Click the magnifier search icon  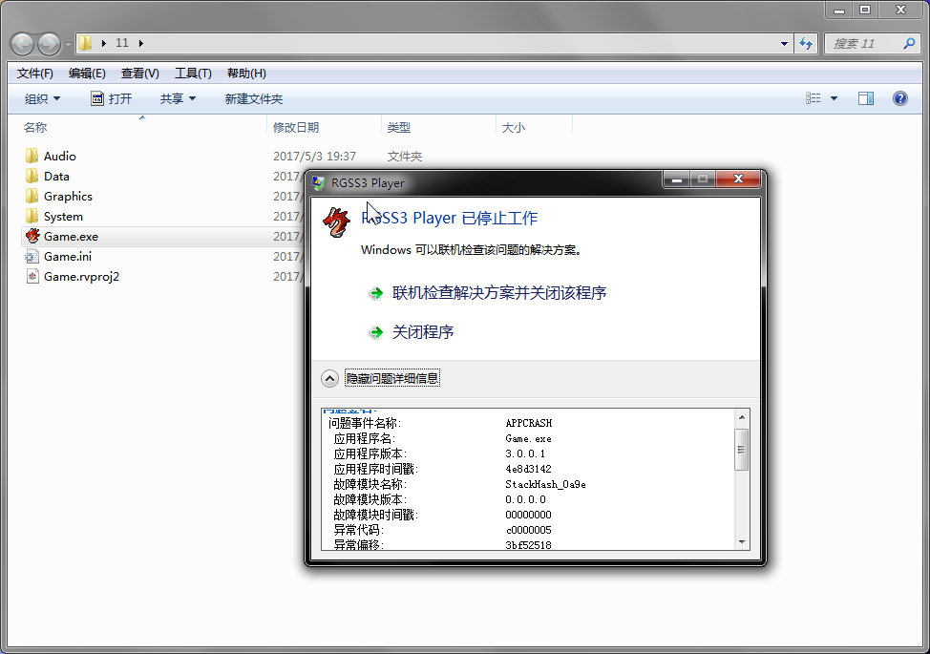pyautogui.click(x=909, y=43)
